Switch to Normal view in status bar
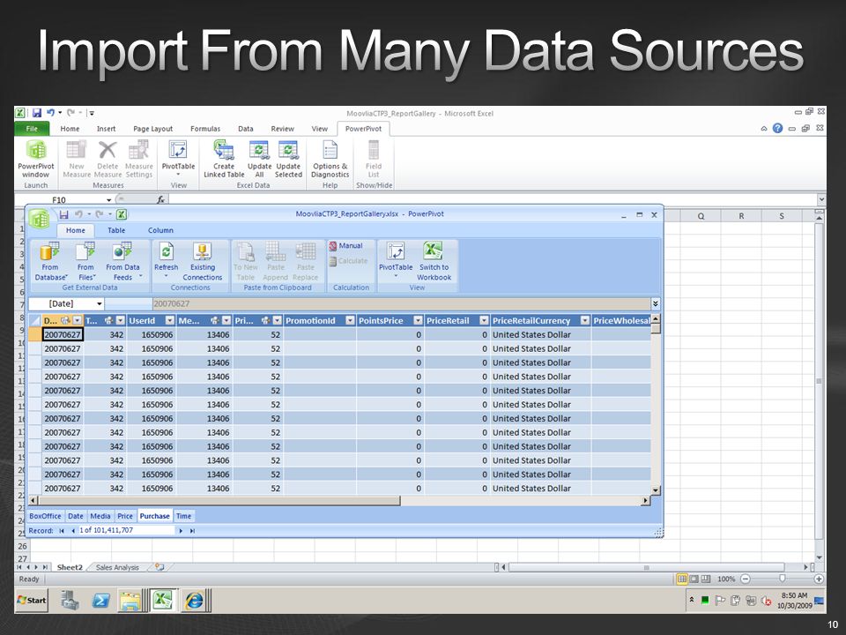The height and width of the screenshot is (635, 846). (682, 579)
